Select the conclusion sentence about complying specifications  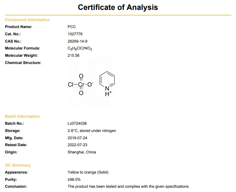[128, 187]
